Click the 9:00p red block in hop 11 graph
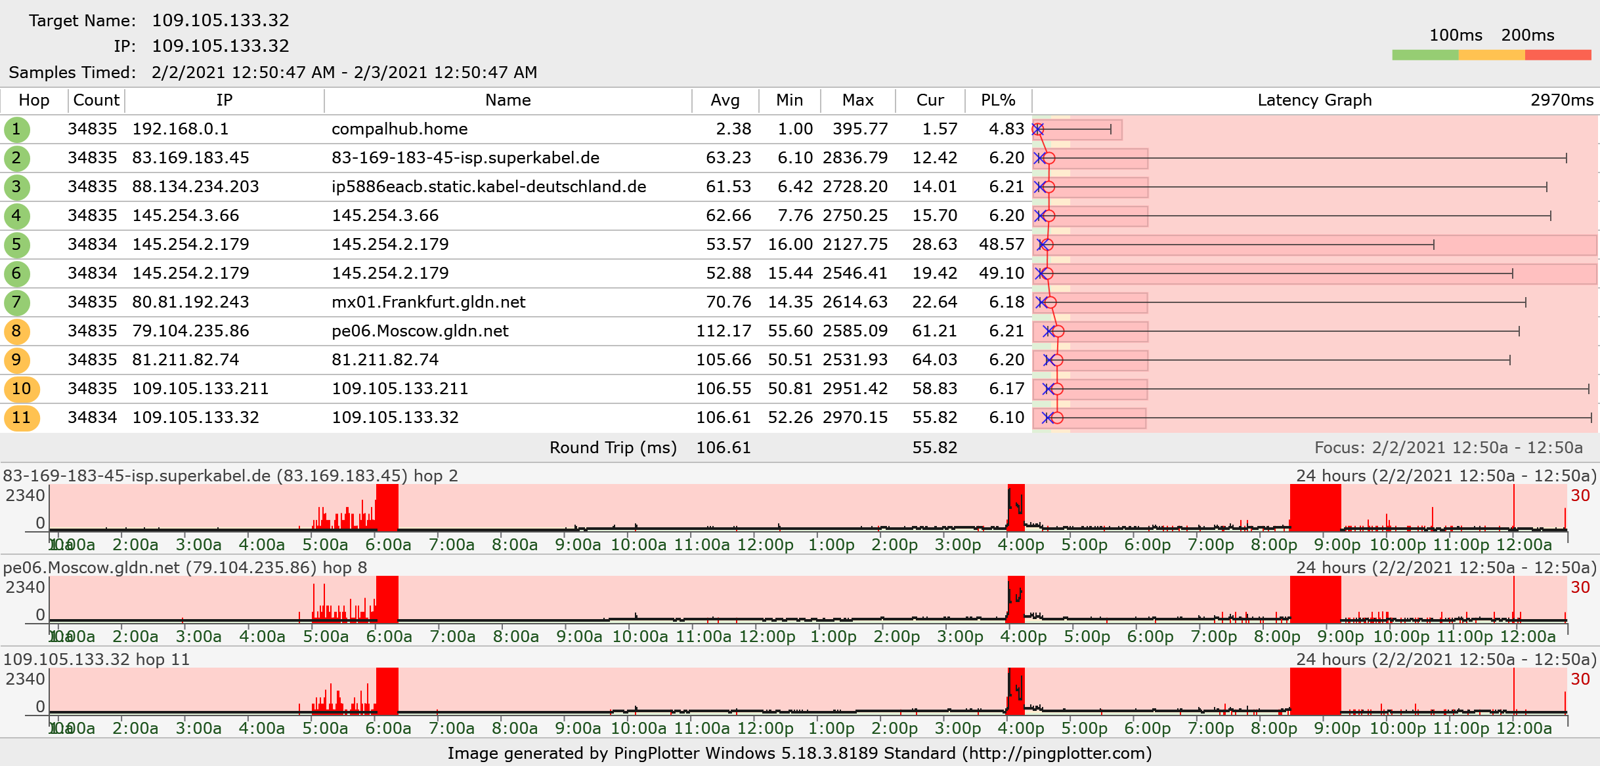 [1316, 691]
